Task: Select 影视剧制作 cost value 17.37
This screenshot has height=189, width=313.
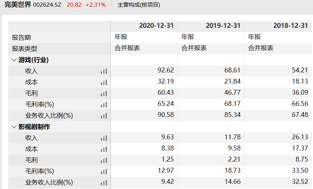Action: tap(300, 148)
